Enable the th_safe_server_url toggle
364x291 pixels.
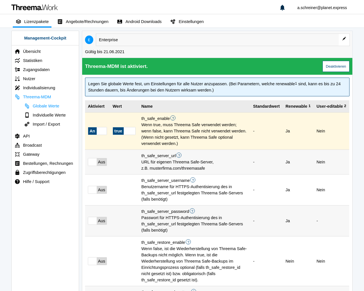coord(97,162)
